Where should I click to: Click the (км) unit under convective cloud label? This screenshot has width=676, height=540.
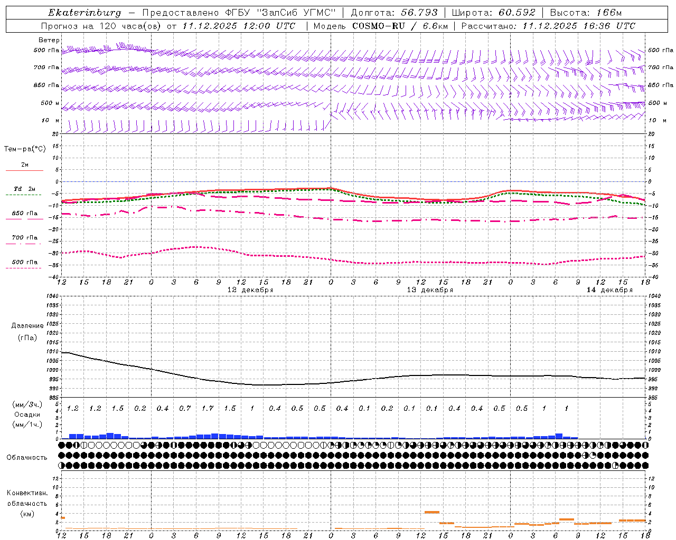click(x=27, y=514)
